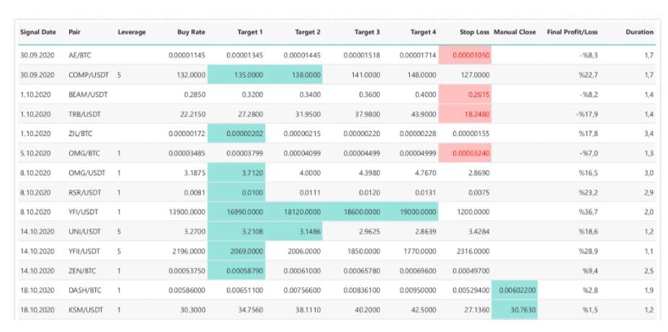This screenshot has width=668, height=332.
Task: Sort by the Duration column header
Action: point(639,32)
